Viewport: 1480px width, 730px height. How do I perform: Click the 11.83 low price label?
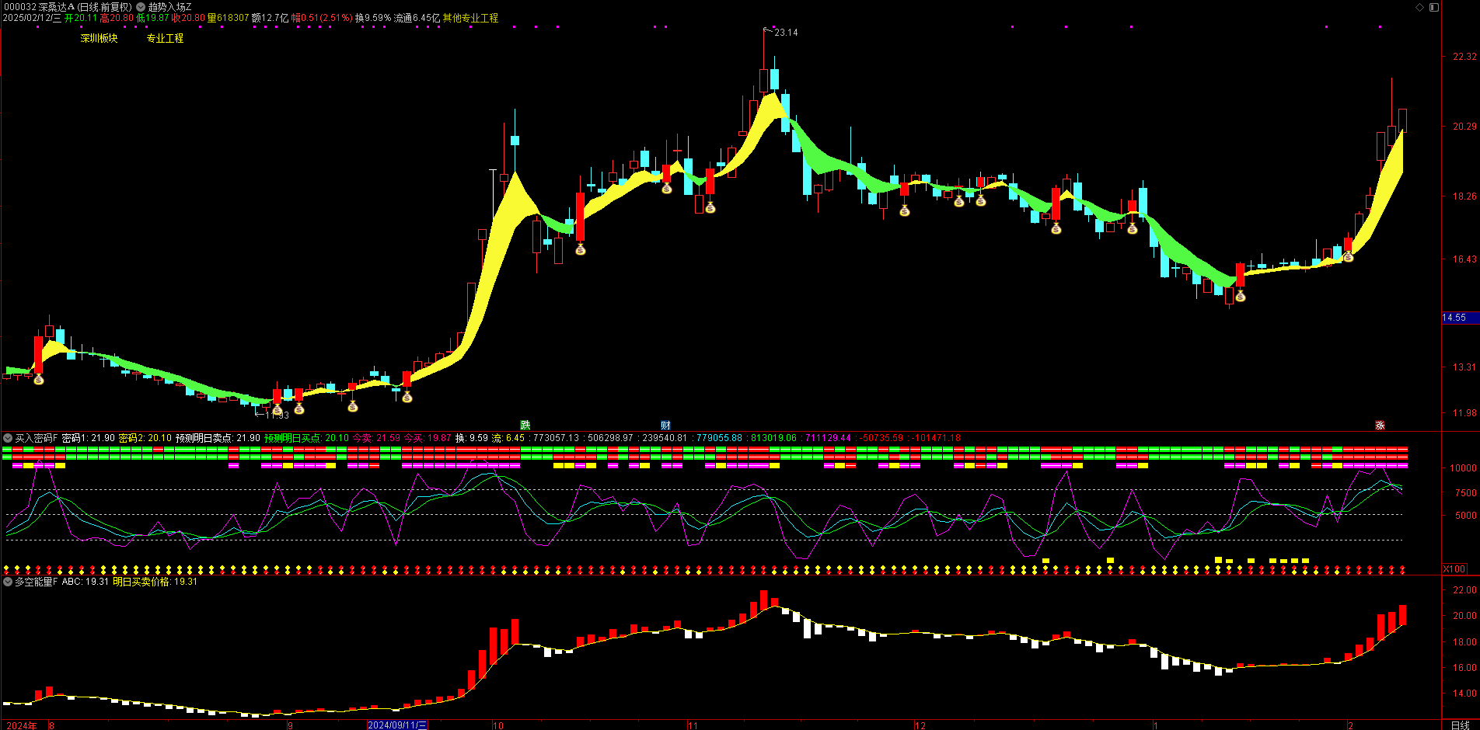(277, 415)
